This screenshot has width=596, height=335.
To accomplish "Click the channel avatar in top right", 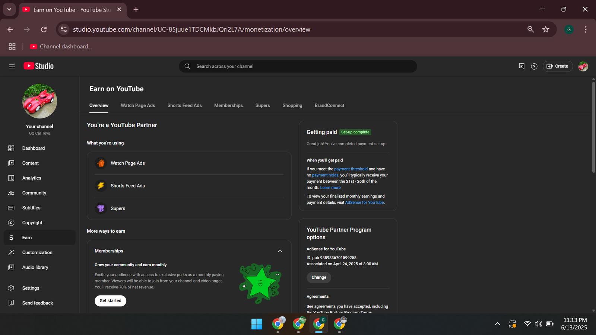I will point(583,66).
